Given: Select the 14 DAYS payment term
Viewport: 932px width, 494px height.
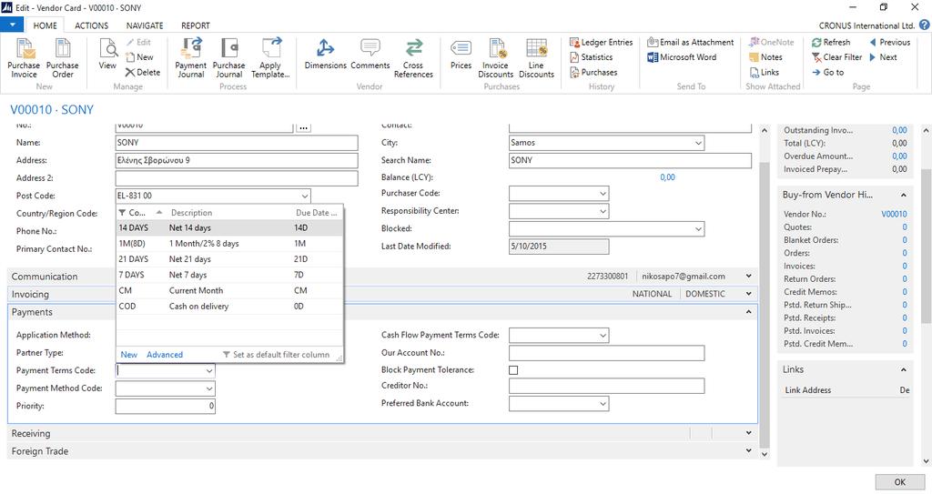Looking at the screenshot, I should coord(229,227).
